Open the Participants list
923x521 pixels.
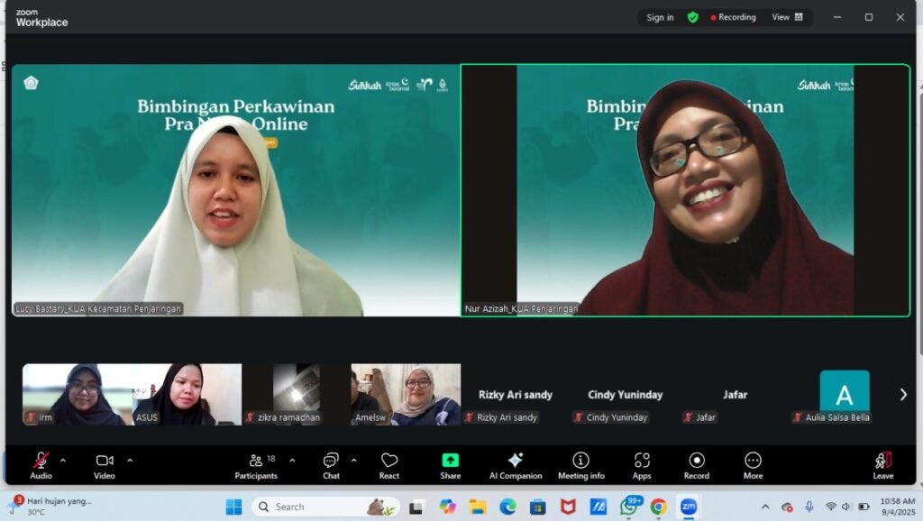(257, 465)
